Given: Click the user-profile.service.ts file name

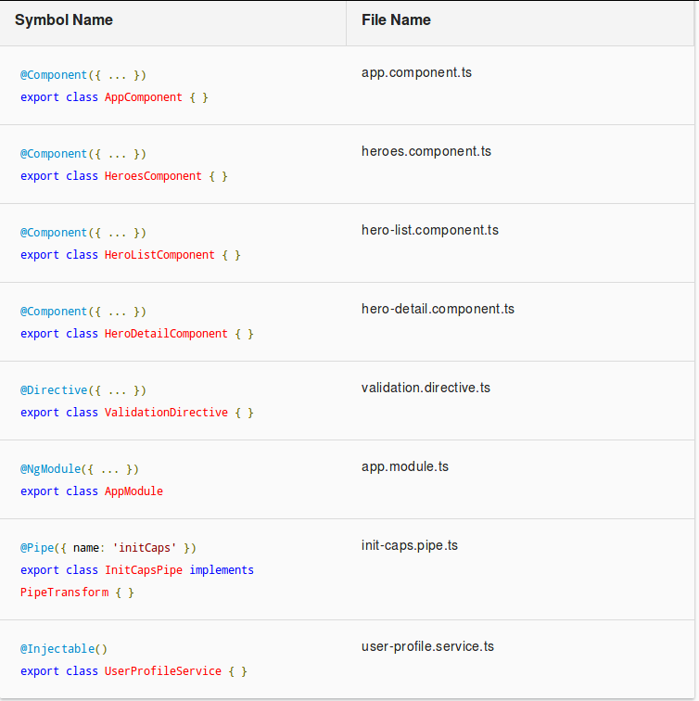Looking at the screenshot, I should [x=427, y=646].
